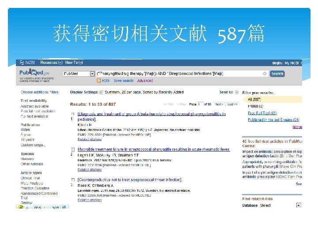Go to Last results page
This screenshot has height=238, width=318.
pyautogui.click(x=232, y=104)
